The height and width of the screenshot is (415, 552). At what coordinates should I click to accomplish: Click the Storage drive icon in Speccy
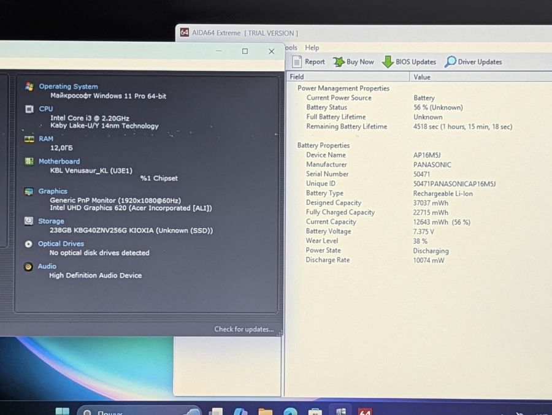pyautogui.click(x=28, y=221)
